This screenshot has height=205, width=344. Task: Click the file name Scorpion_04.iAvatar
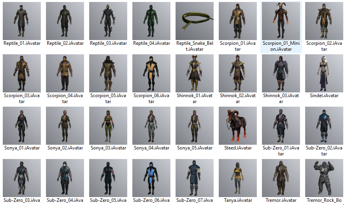[65, 99]
